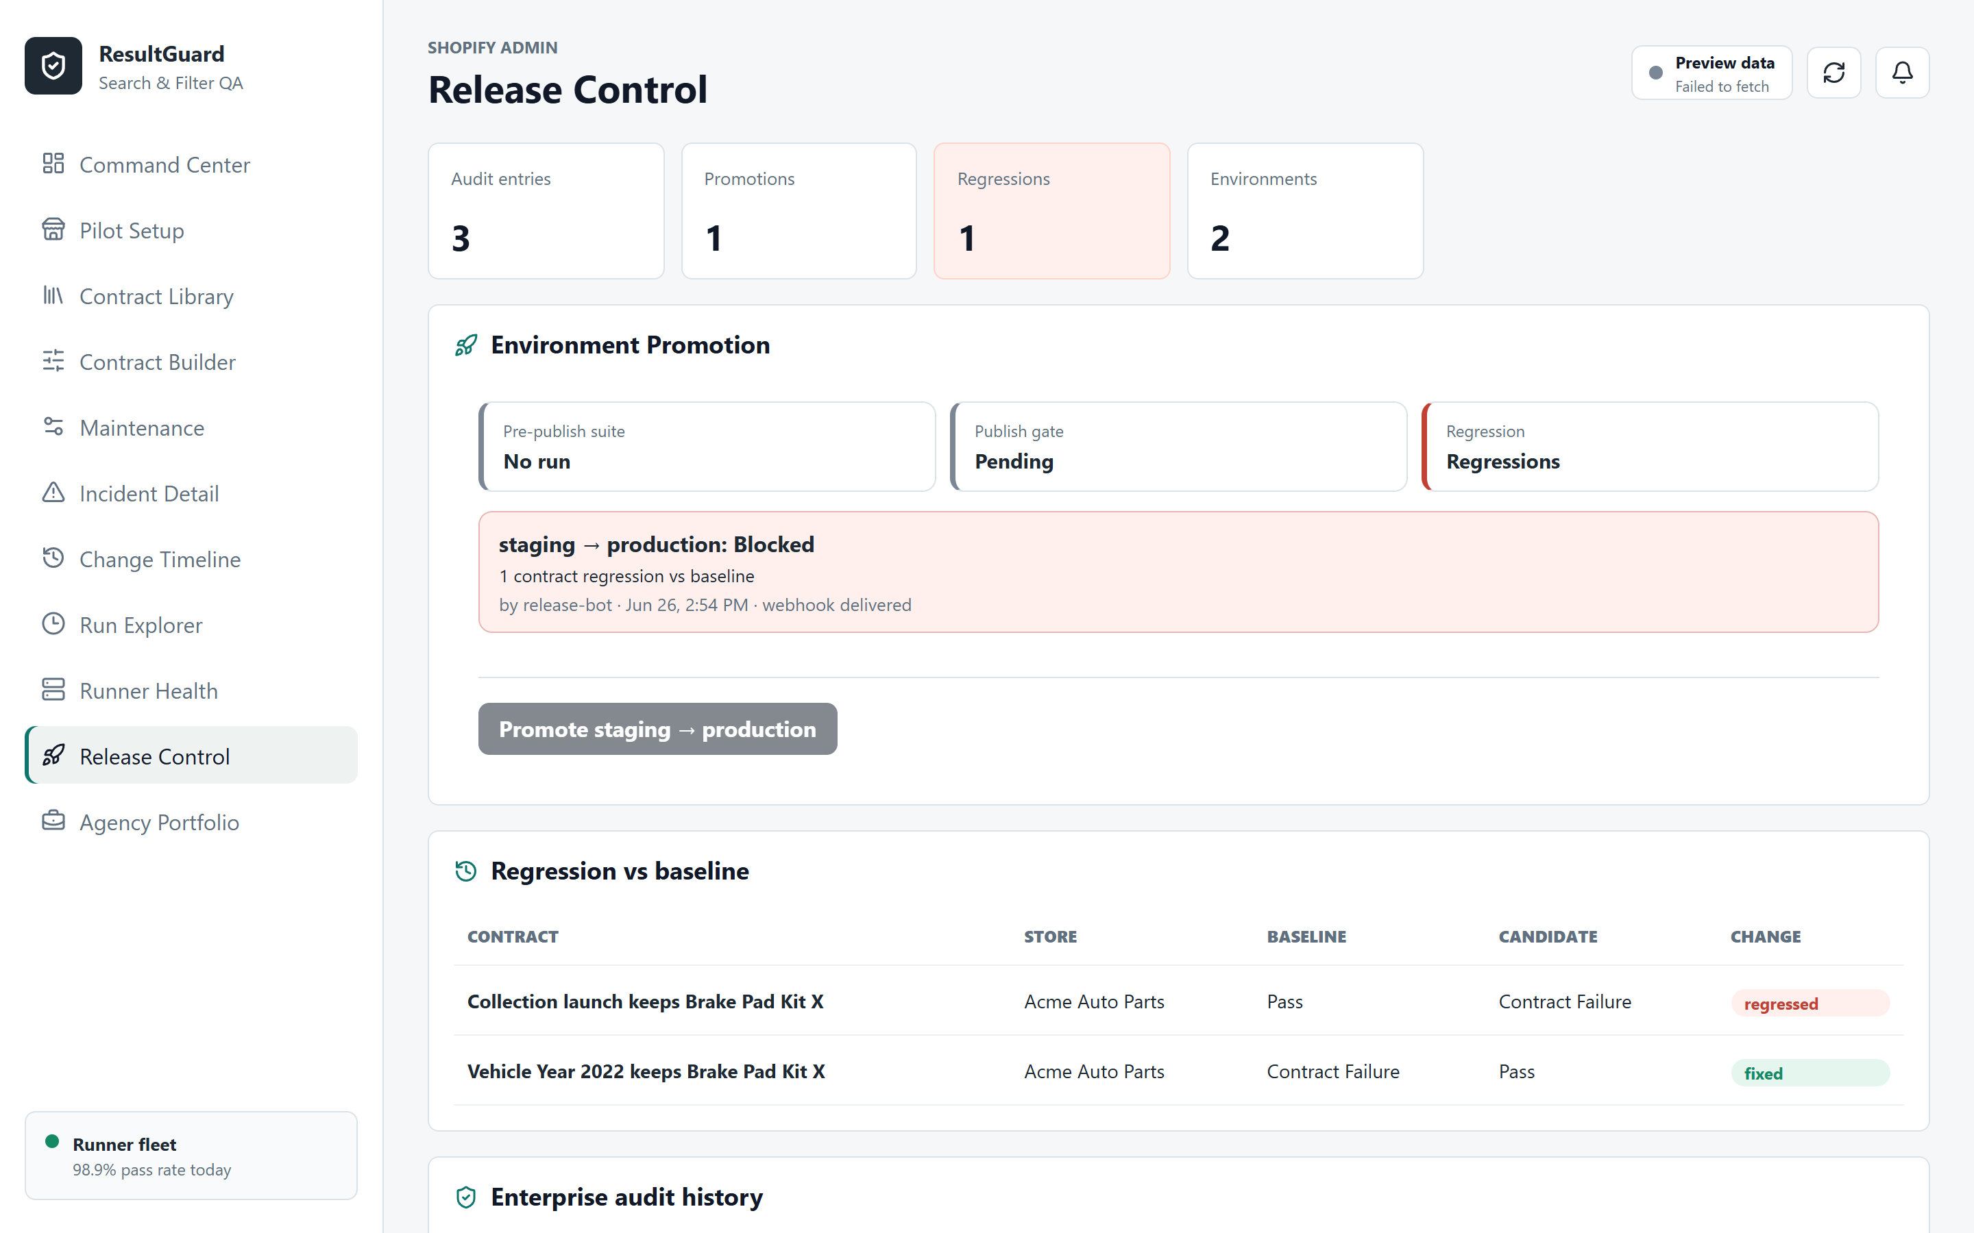Image resolution: width=1974 pixels, height=1233 pixels.
Task: Select the red Regressions stat card
Action: [1052, 211]
